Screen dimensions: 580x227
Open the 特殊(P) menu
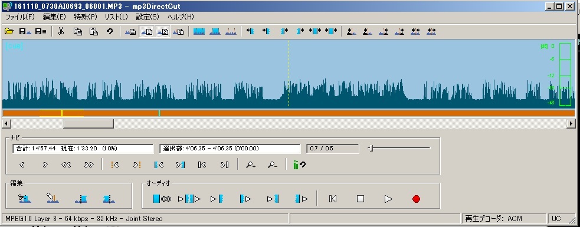pos(86,17)
